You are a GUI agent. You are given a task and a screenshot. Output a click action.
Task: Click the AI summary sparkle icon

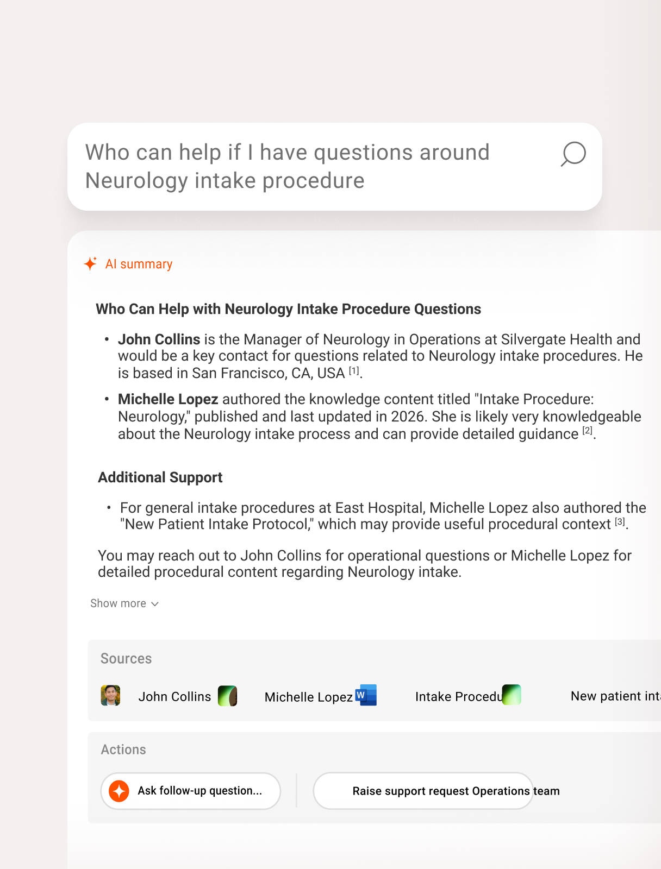pos(90,264)
